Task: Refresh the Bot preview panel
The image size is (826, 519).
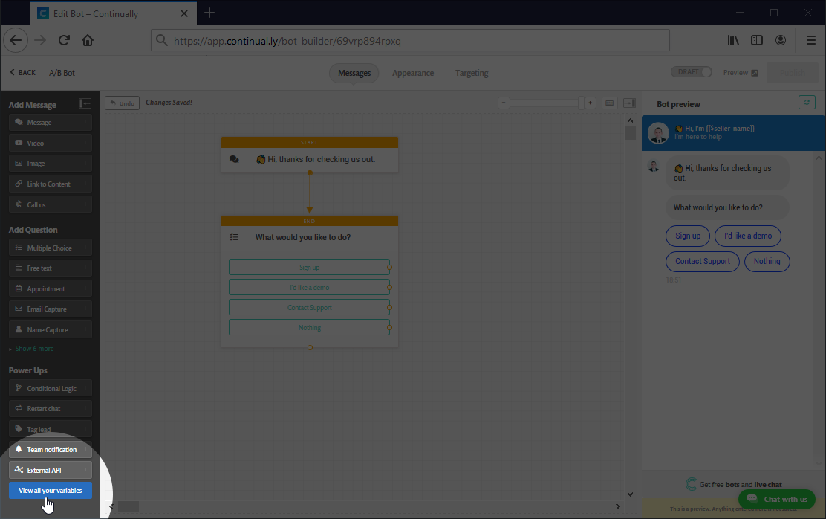Action: [x=807, y=102]
